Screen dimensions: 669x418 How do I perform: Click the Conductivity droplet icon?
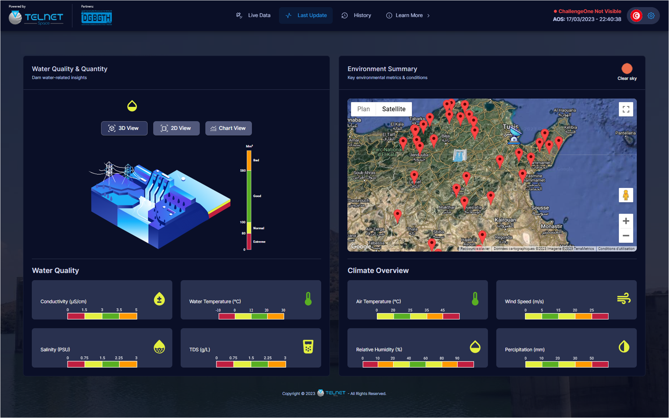click(159, 299)
